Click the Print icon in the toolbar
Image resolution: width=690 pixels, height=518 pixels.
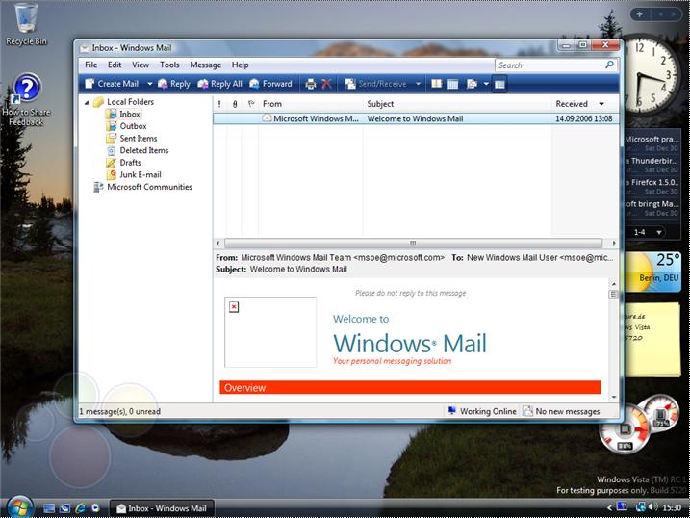pos(310,84)
